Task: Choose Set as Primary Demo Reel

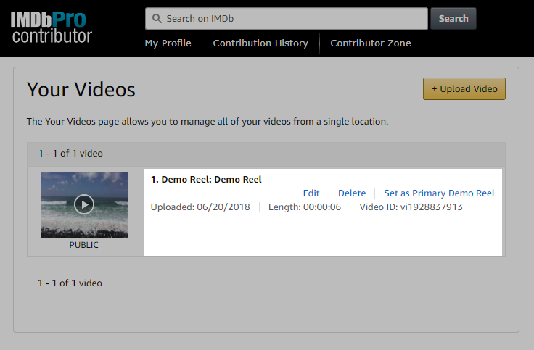Action: click(x=439, y=193)
